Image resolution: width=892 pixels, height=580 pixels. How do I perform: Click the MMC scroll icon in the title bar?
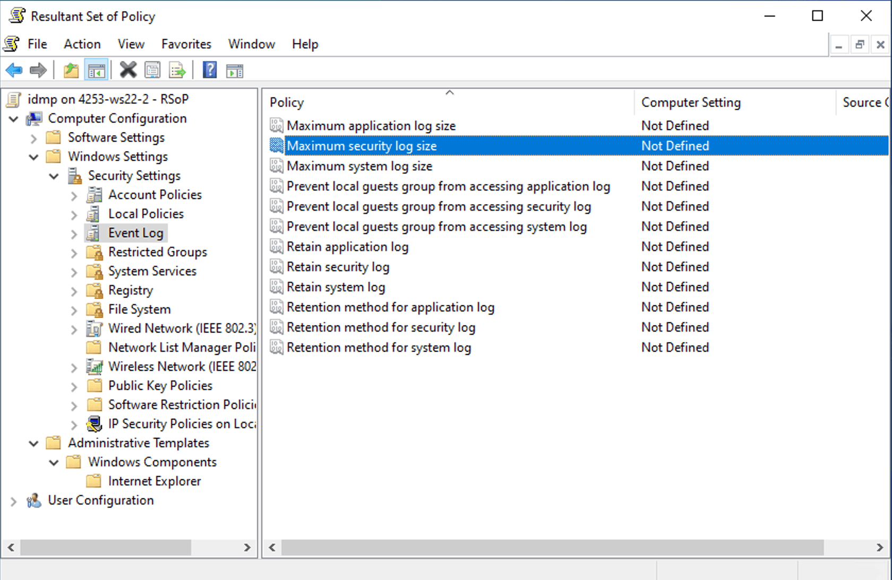click(16, 15)
